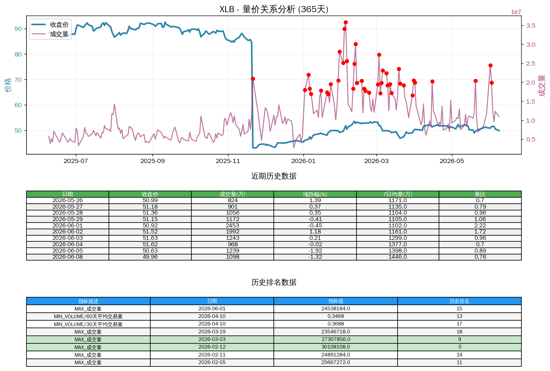Click the 量比 column header

[480, 194]
